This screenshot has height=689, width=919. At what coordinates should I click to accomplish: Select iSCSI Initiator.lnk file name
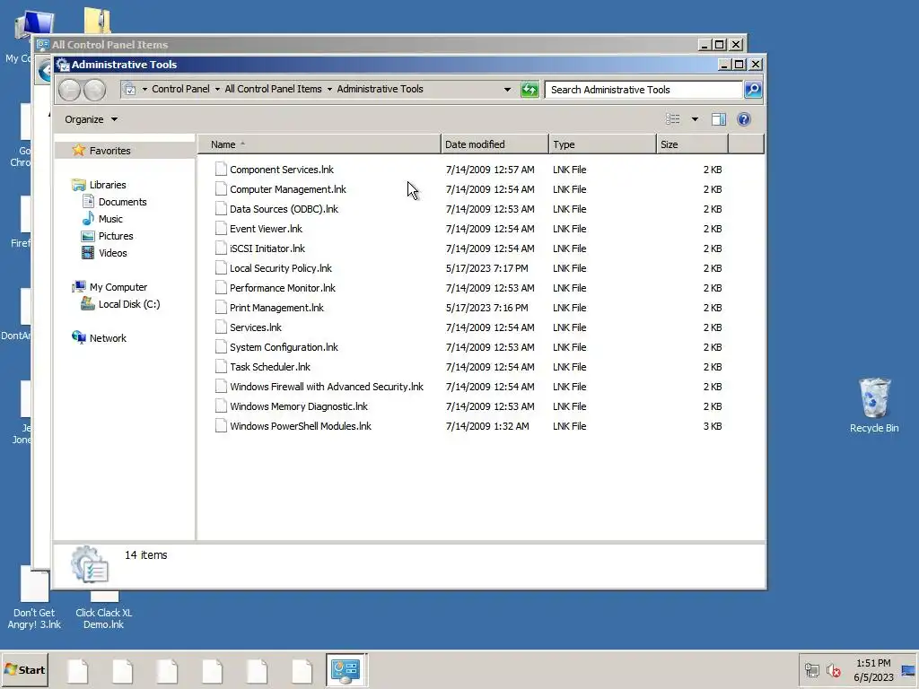[x=267, y=249]
